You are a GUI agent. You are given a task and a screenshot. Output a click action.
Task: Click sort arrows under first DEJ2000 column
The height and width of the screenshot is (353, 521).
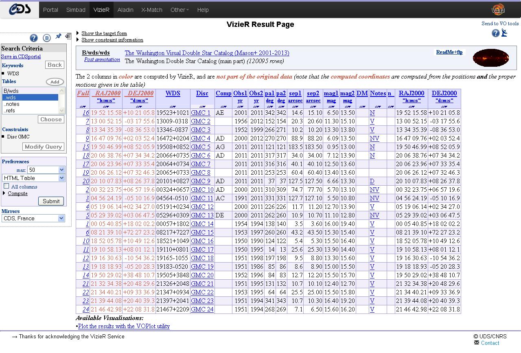coord(138,107)
